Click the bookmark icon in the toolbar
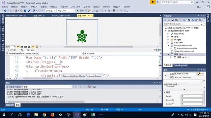 [x=113, y=10]
